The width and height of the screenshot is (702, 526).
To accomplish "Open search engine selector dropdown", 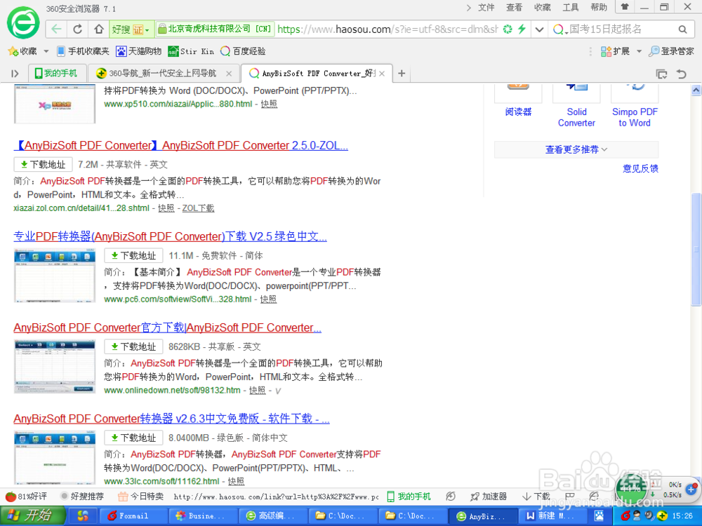I will click(559, 29).
